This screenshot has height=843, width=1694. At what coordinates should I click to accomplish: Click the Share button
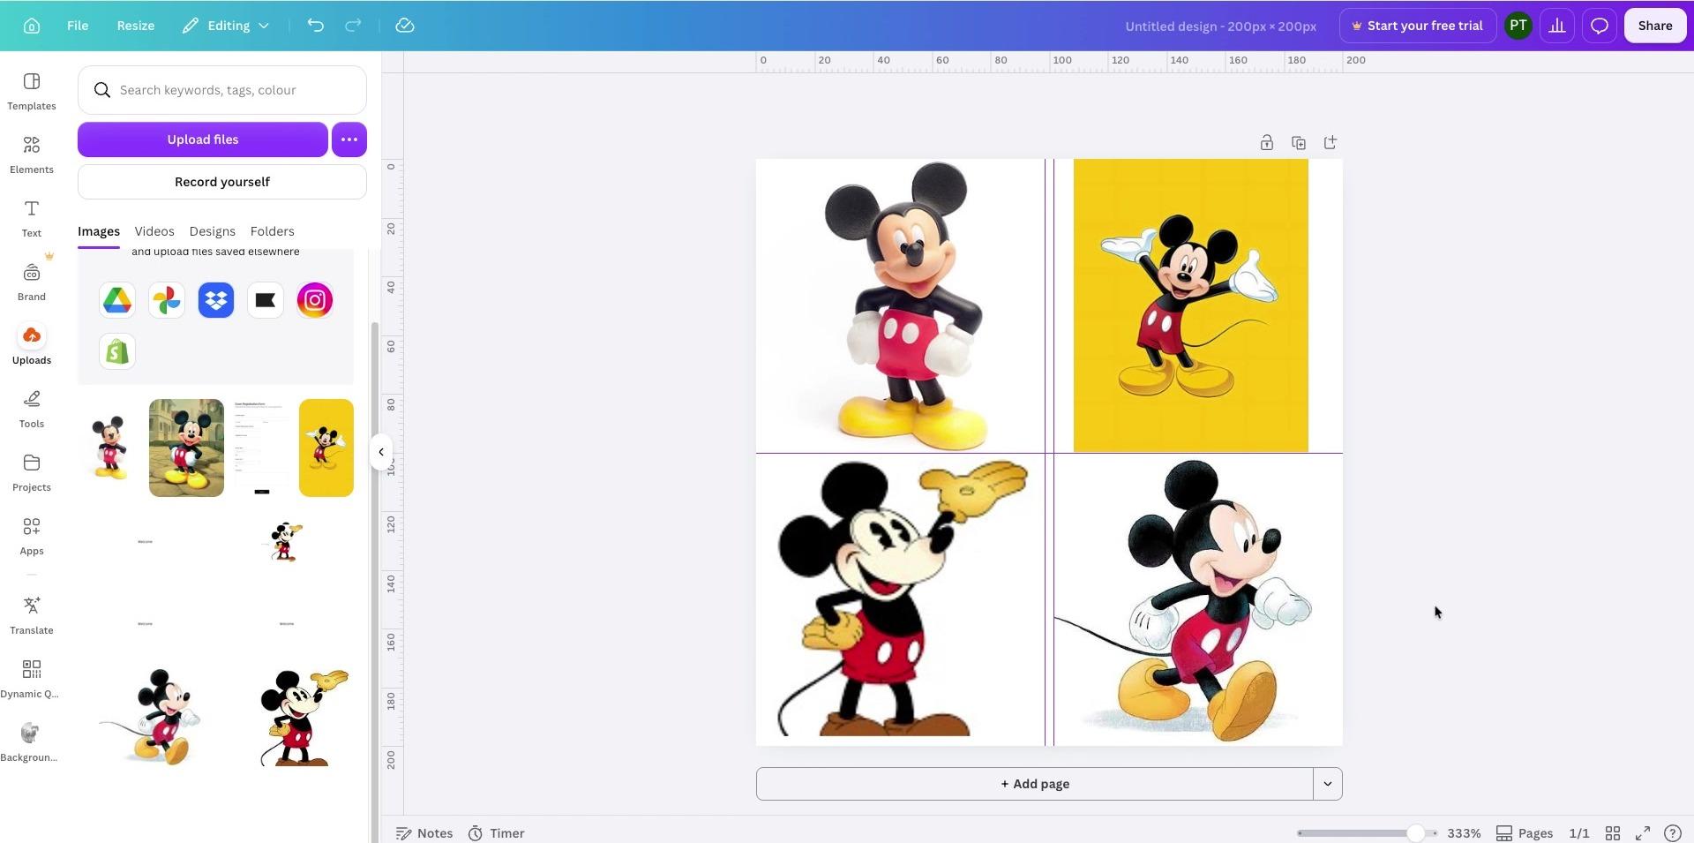[x=1655, y=26]
